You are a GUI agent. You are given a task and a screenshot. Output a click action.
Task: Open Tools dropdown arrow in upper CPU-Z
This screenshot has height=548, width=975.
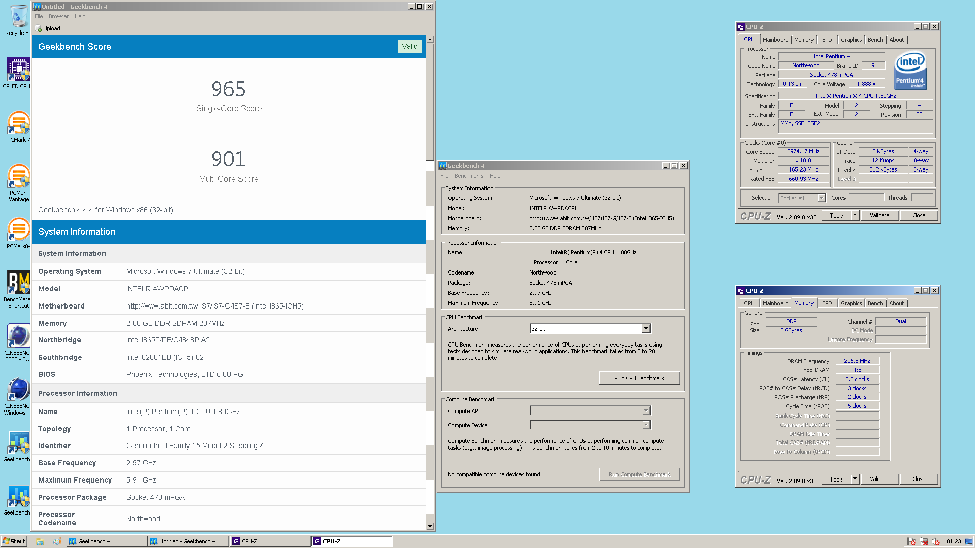coord(855,215)
